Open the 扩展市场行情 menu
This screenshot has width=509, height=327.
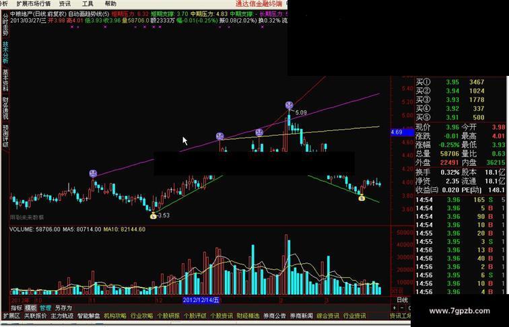tap(34, 3)
